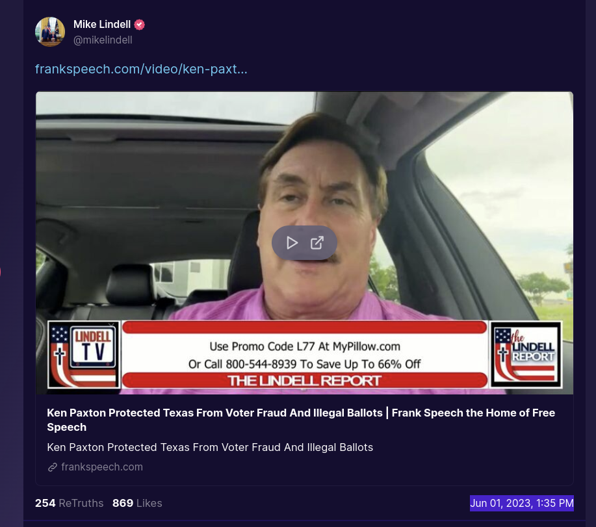The width and height of the screenshot is (596, 527).
Task: Click the Jun 01, 2023, 1:35 PM timestamp
Action: click(x=521, y=503)
